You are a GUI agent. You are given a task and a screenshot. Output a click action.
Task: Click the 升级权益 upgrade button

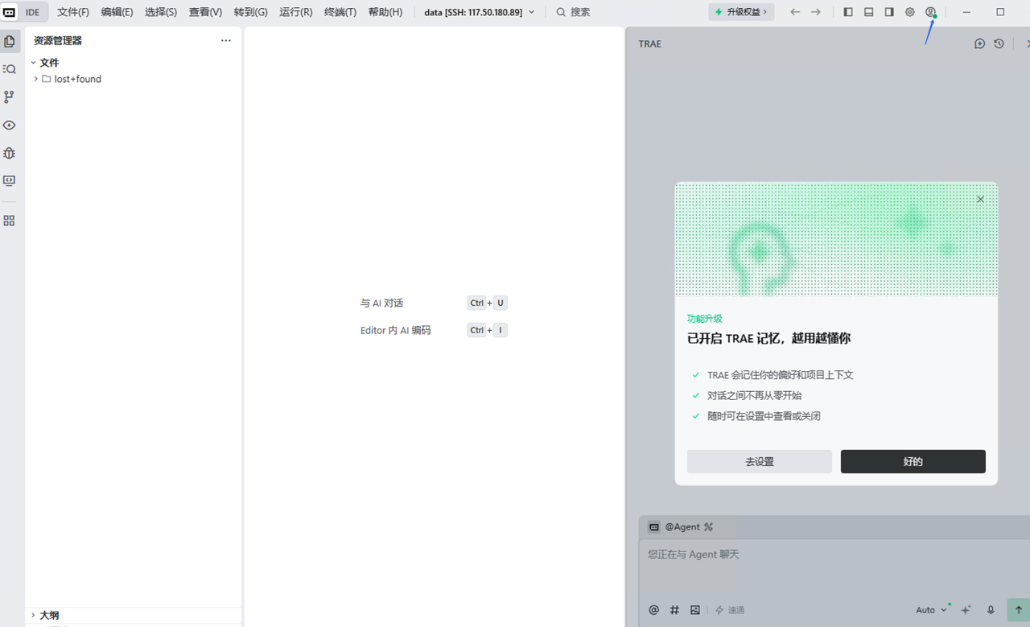[x=742, y=12]
